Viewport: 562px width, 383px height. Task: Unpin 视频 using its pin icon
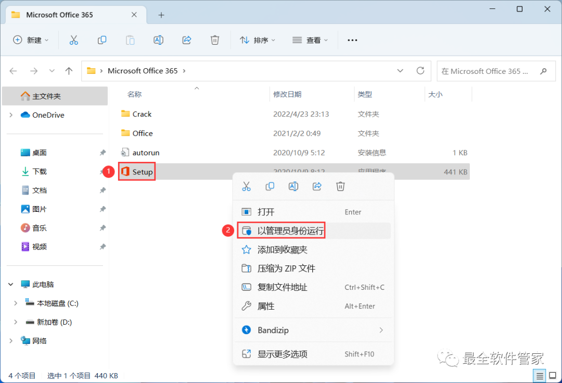(x=103, y=247)
